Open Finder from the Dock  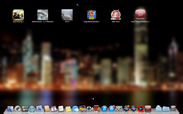[10, 109]
